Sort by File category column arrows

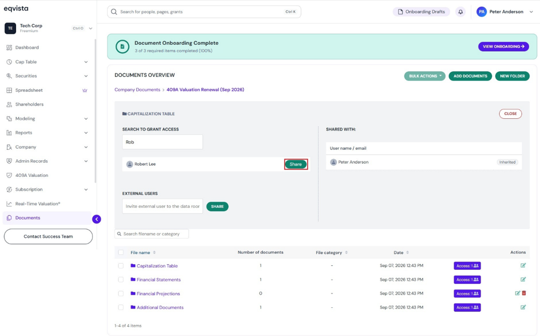coord(346,252)
